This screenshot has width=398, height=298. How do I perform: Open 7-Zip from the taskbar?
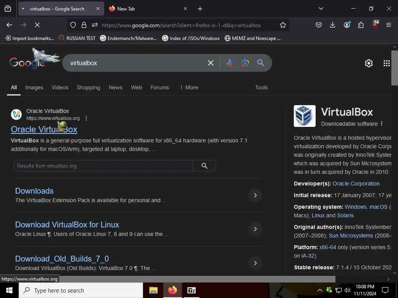click(x=191, y=290)
